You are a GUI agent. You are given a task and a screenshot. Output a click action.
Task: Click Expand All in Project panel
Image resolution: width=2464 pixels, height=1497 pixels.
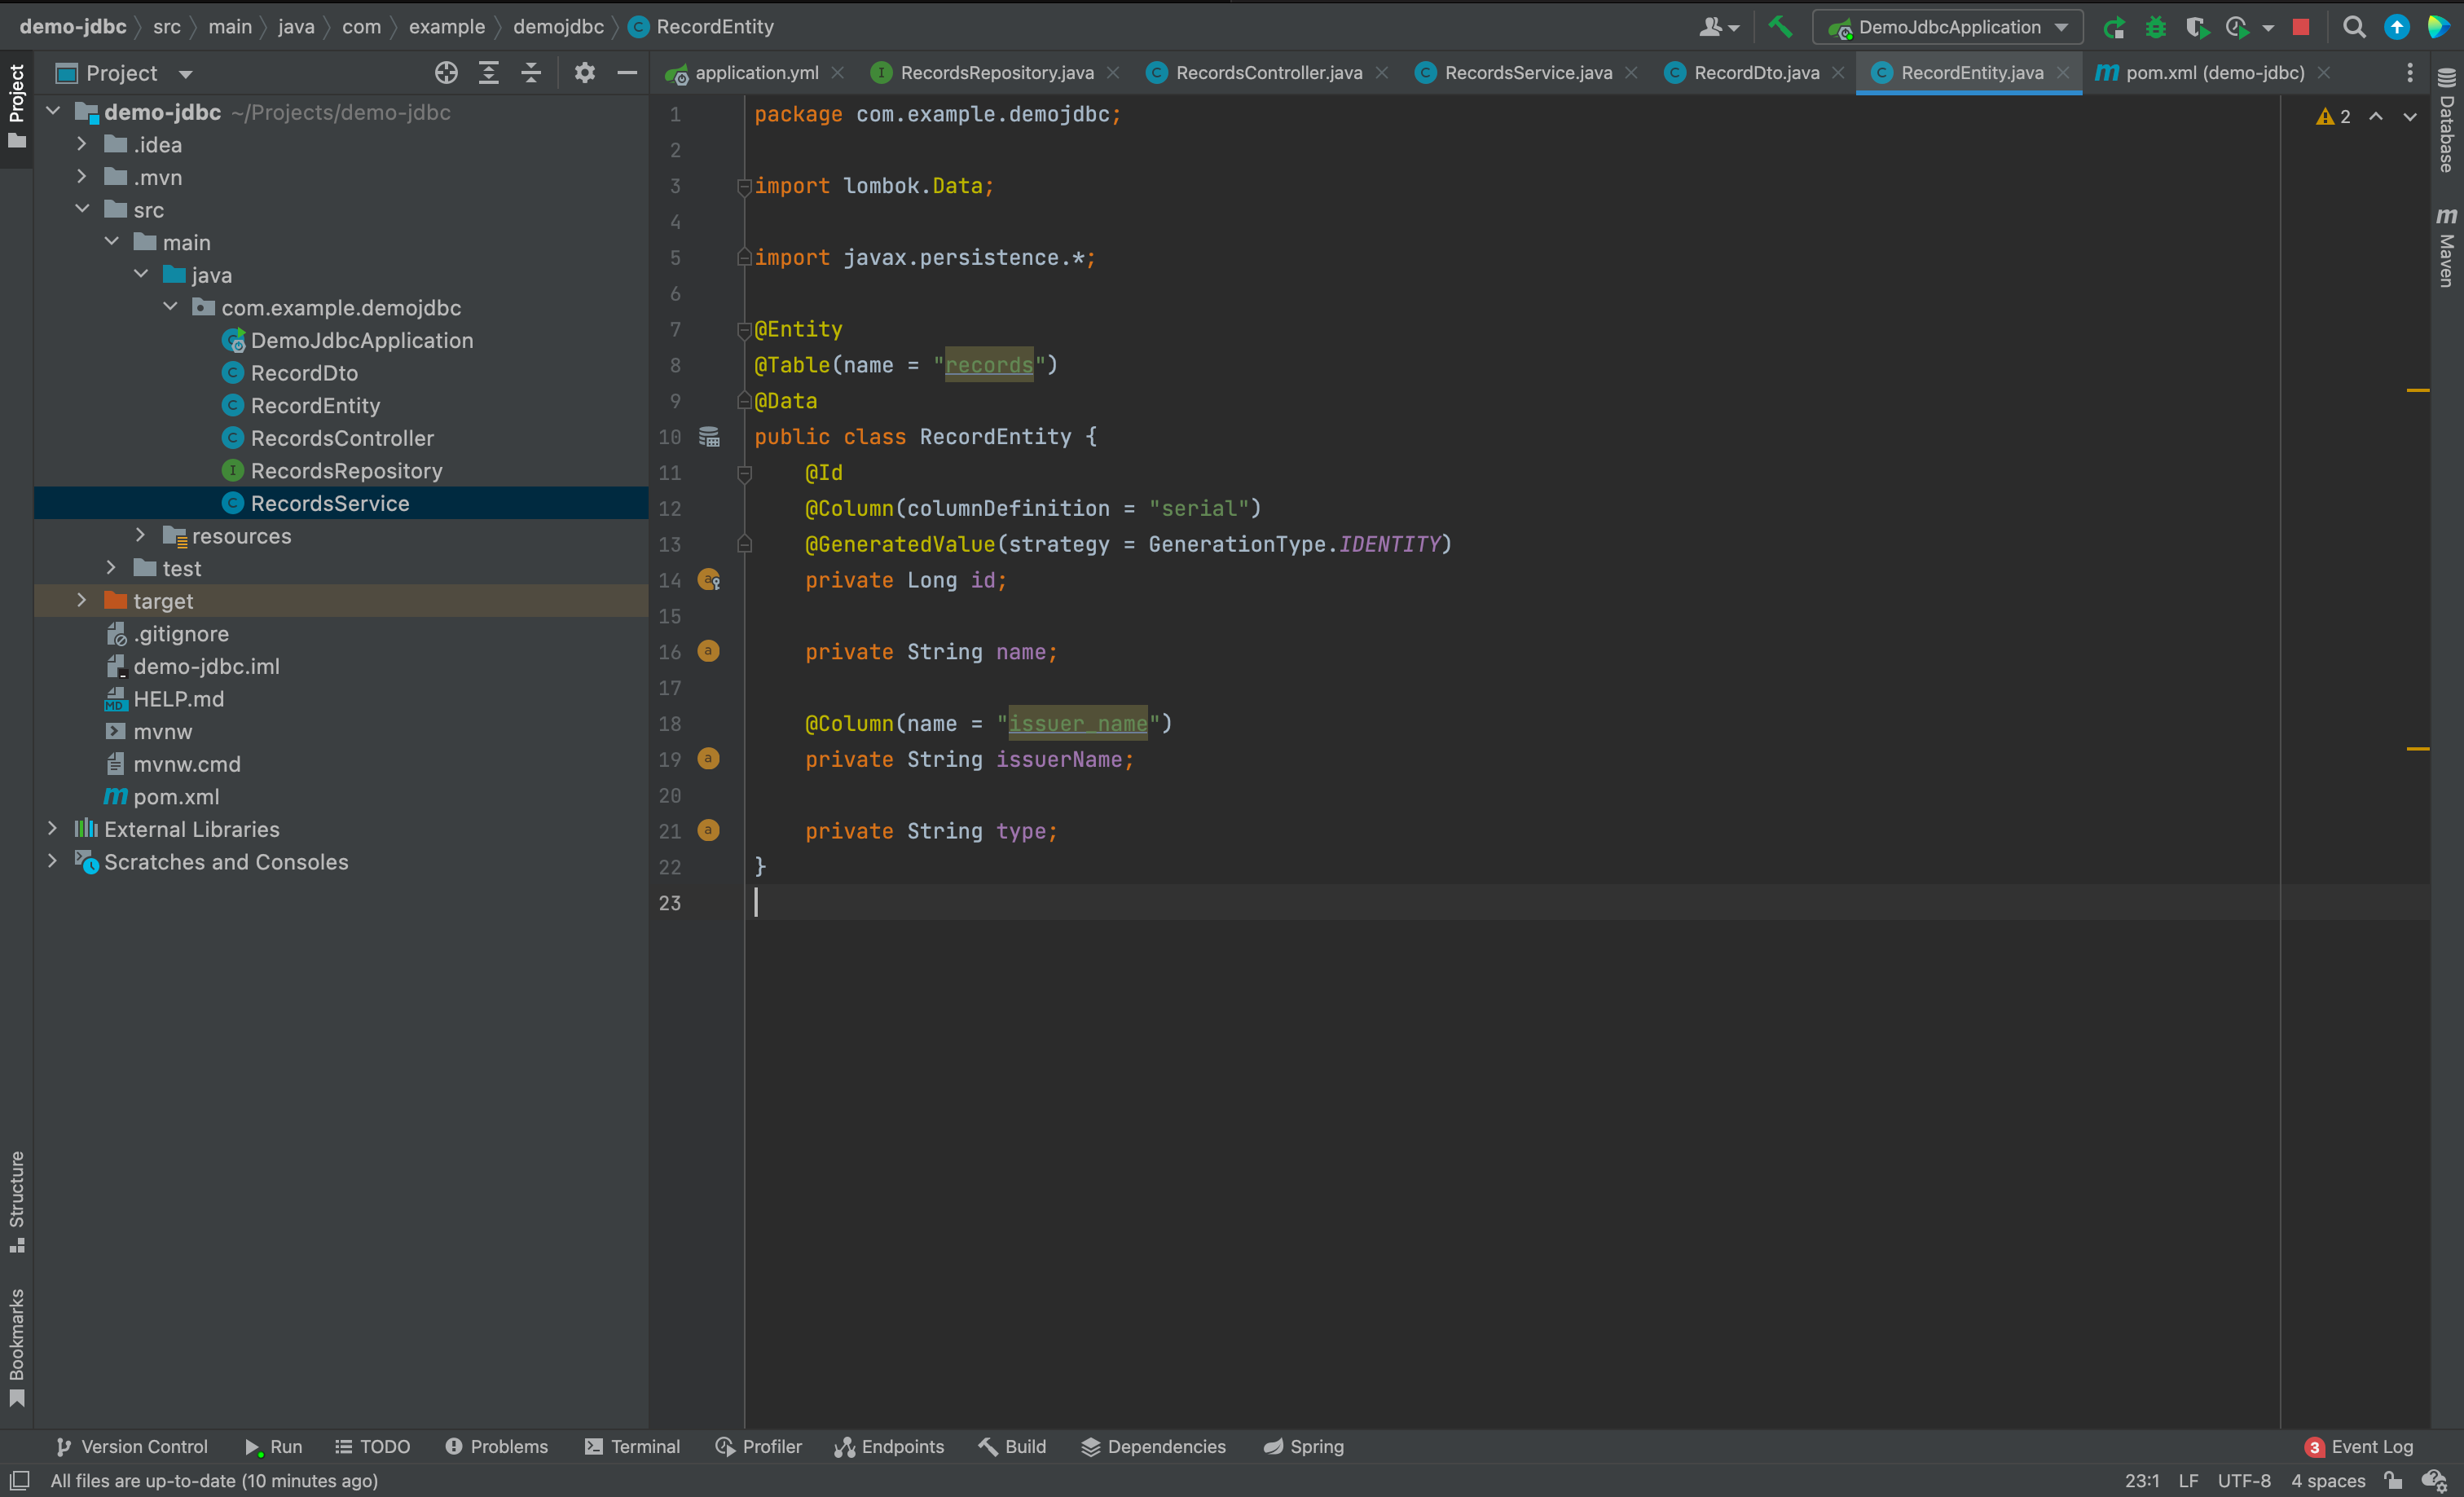(488, 73)
